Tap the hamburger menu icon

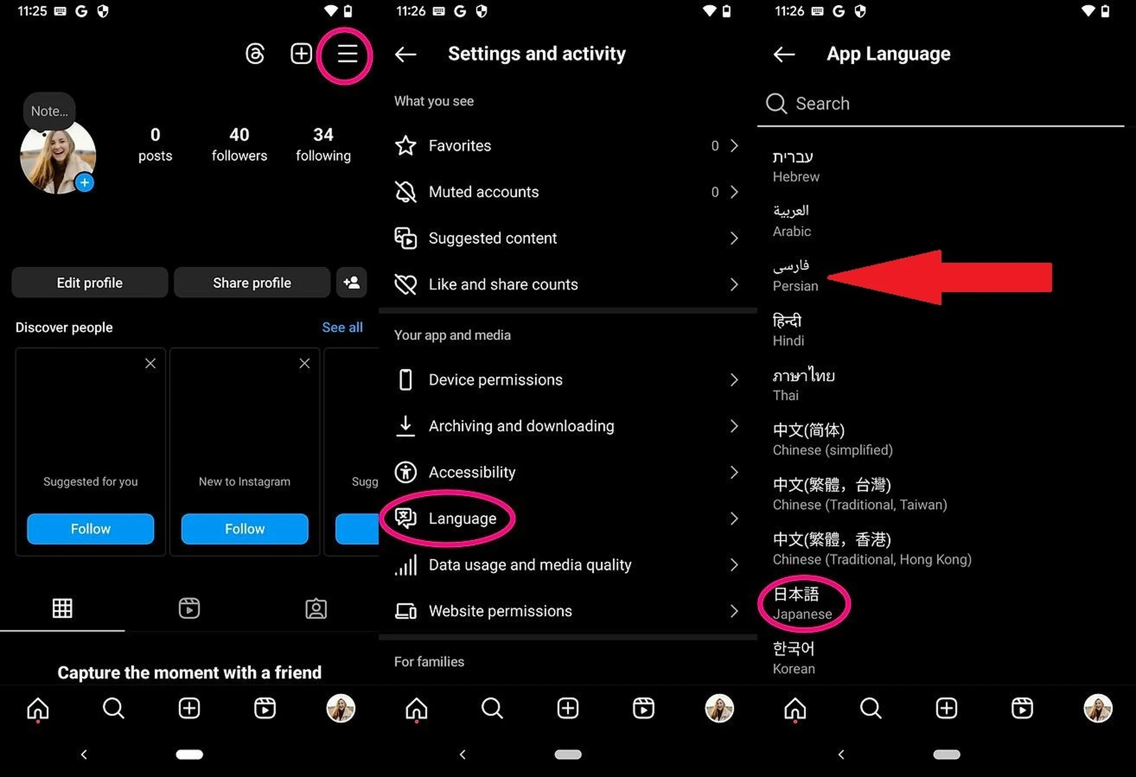point(347,54)
